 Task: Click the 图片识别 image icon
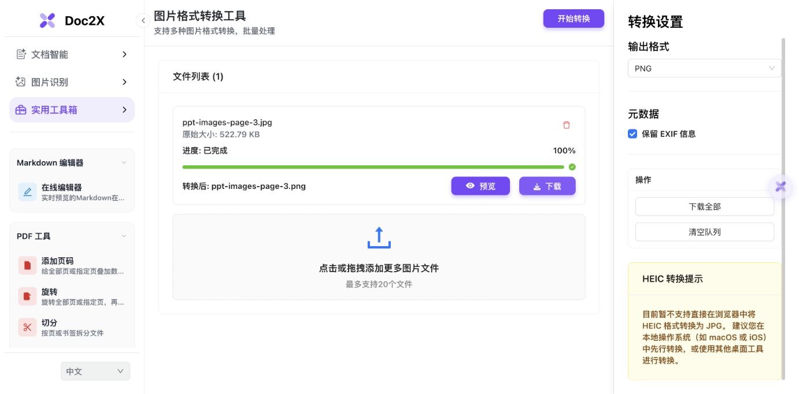click(21, 82)
